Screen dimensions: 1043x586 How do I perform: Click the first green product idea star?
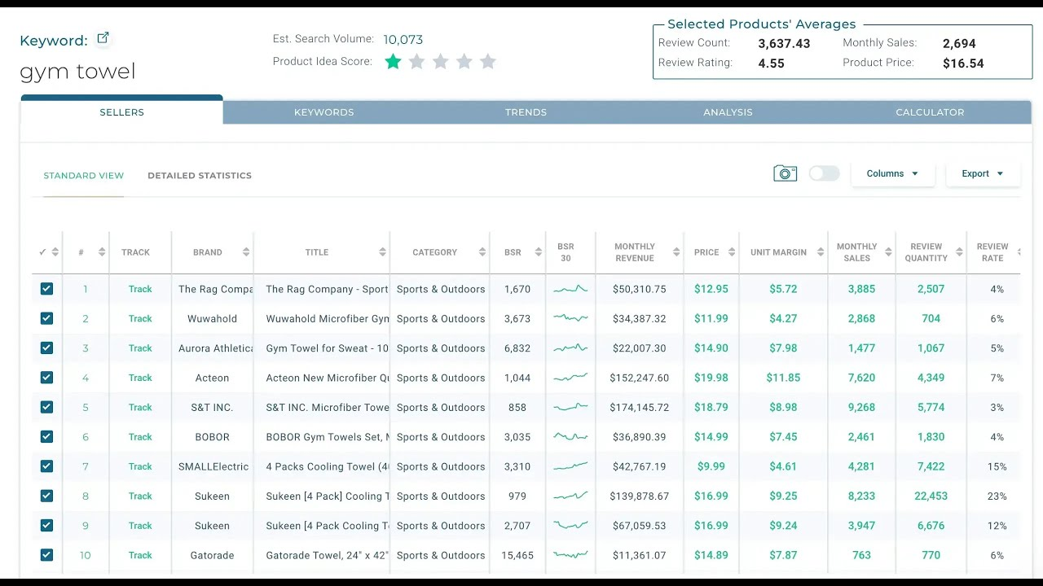(393, 62)
